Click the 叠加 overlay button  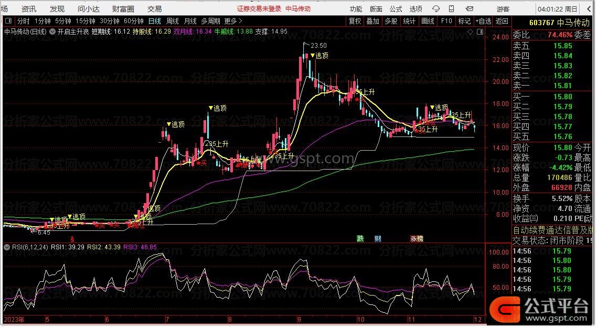373,21
